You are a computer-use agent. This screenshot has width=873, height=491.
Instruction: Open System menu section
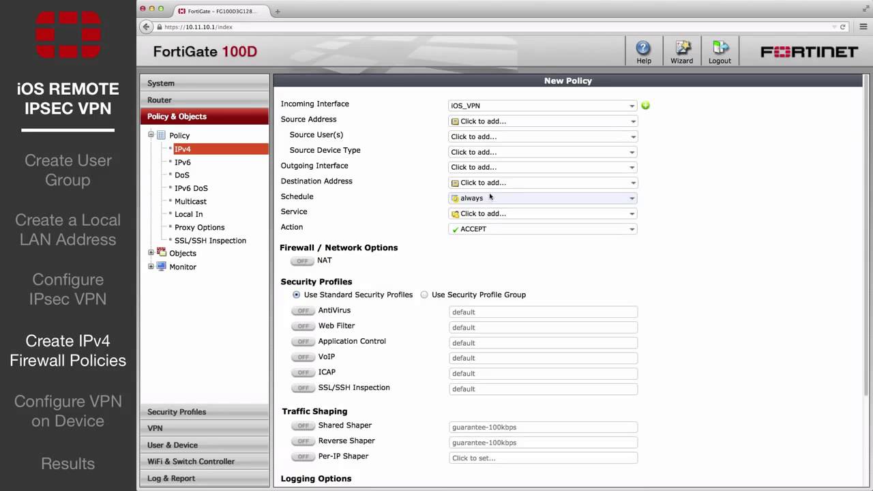205,83
